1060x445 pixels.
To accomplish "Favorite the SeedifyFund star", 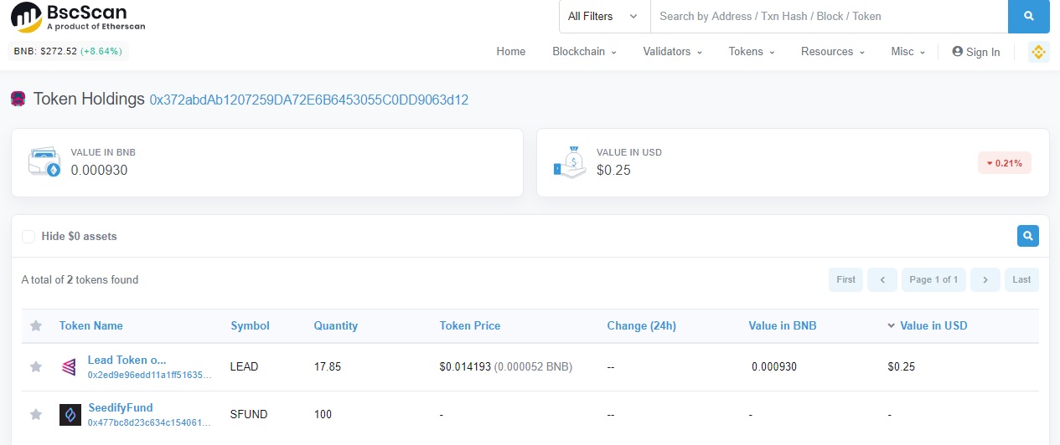I will 36,414.
